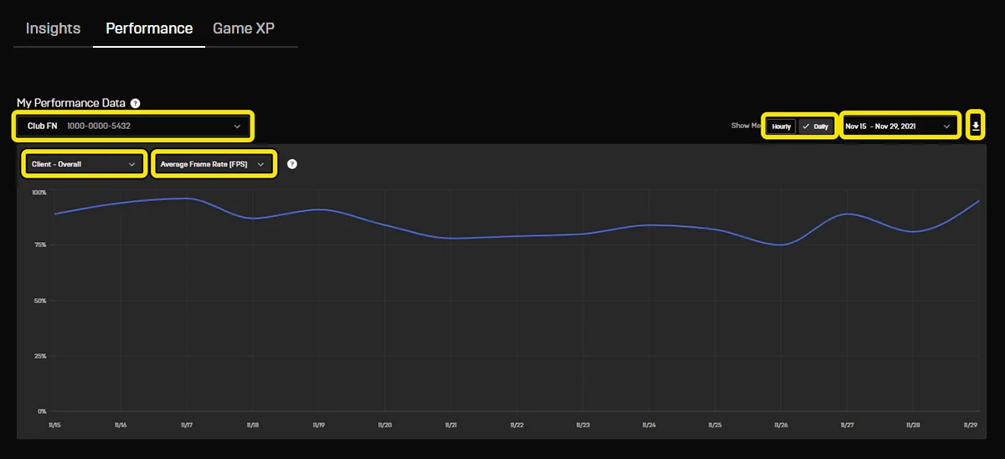Select the Daily view option

pyautogui.click(x=816, y=126)
